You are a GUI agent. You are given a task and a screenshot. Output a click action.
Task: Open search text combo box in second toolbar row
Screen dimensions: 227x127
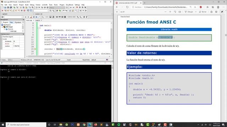[x=41, y=11]
